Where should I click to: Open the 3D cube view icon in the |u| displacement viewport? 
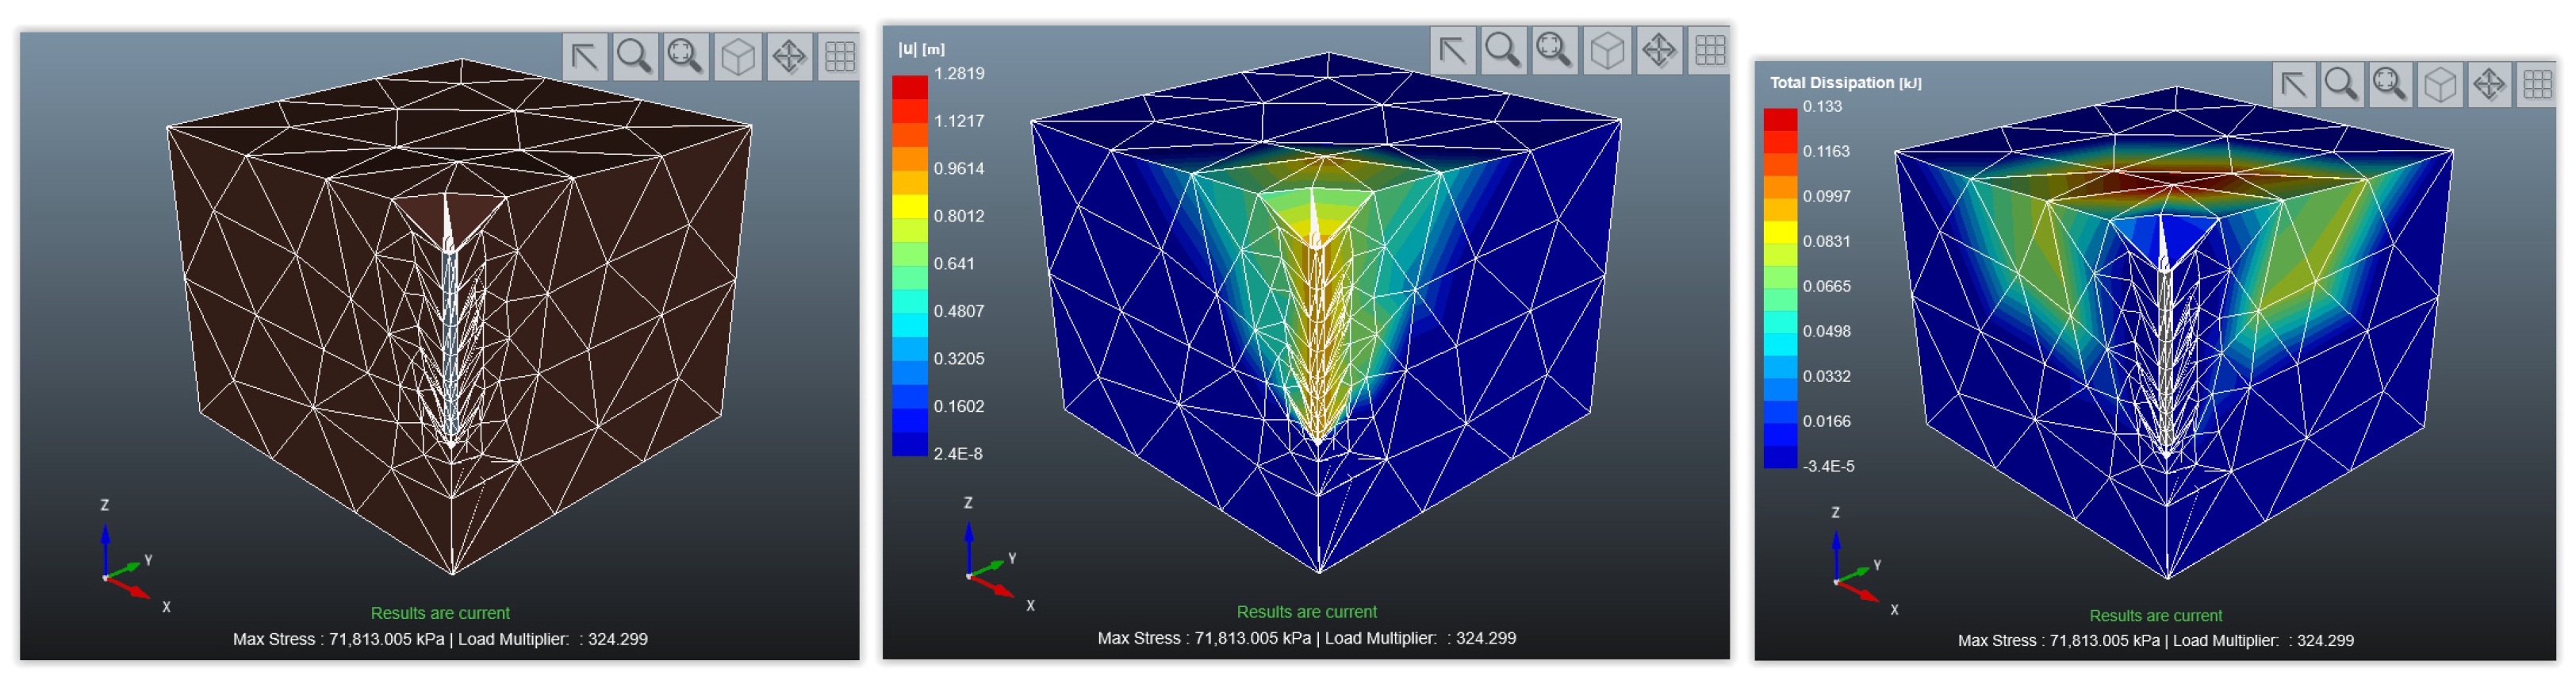click(x=1607, y=49)
